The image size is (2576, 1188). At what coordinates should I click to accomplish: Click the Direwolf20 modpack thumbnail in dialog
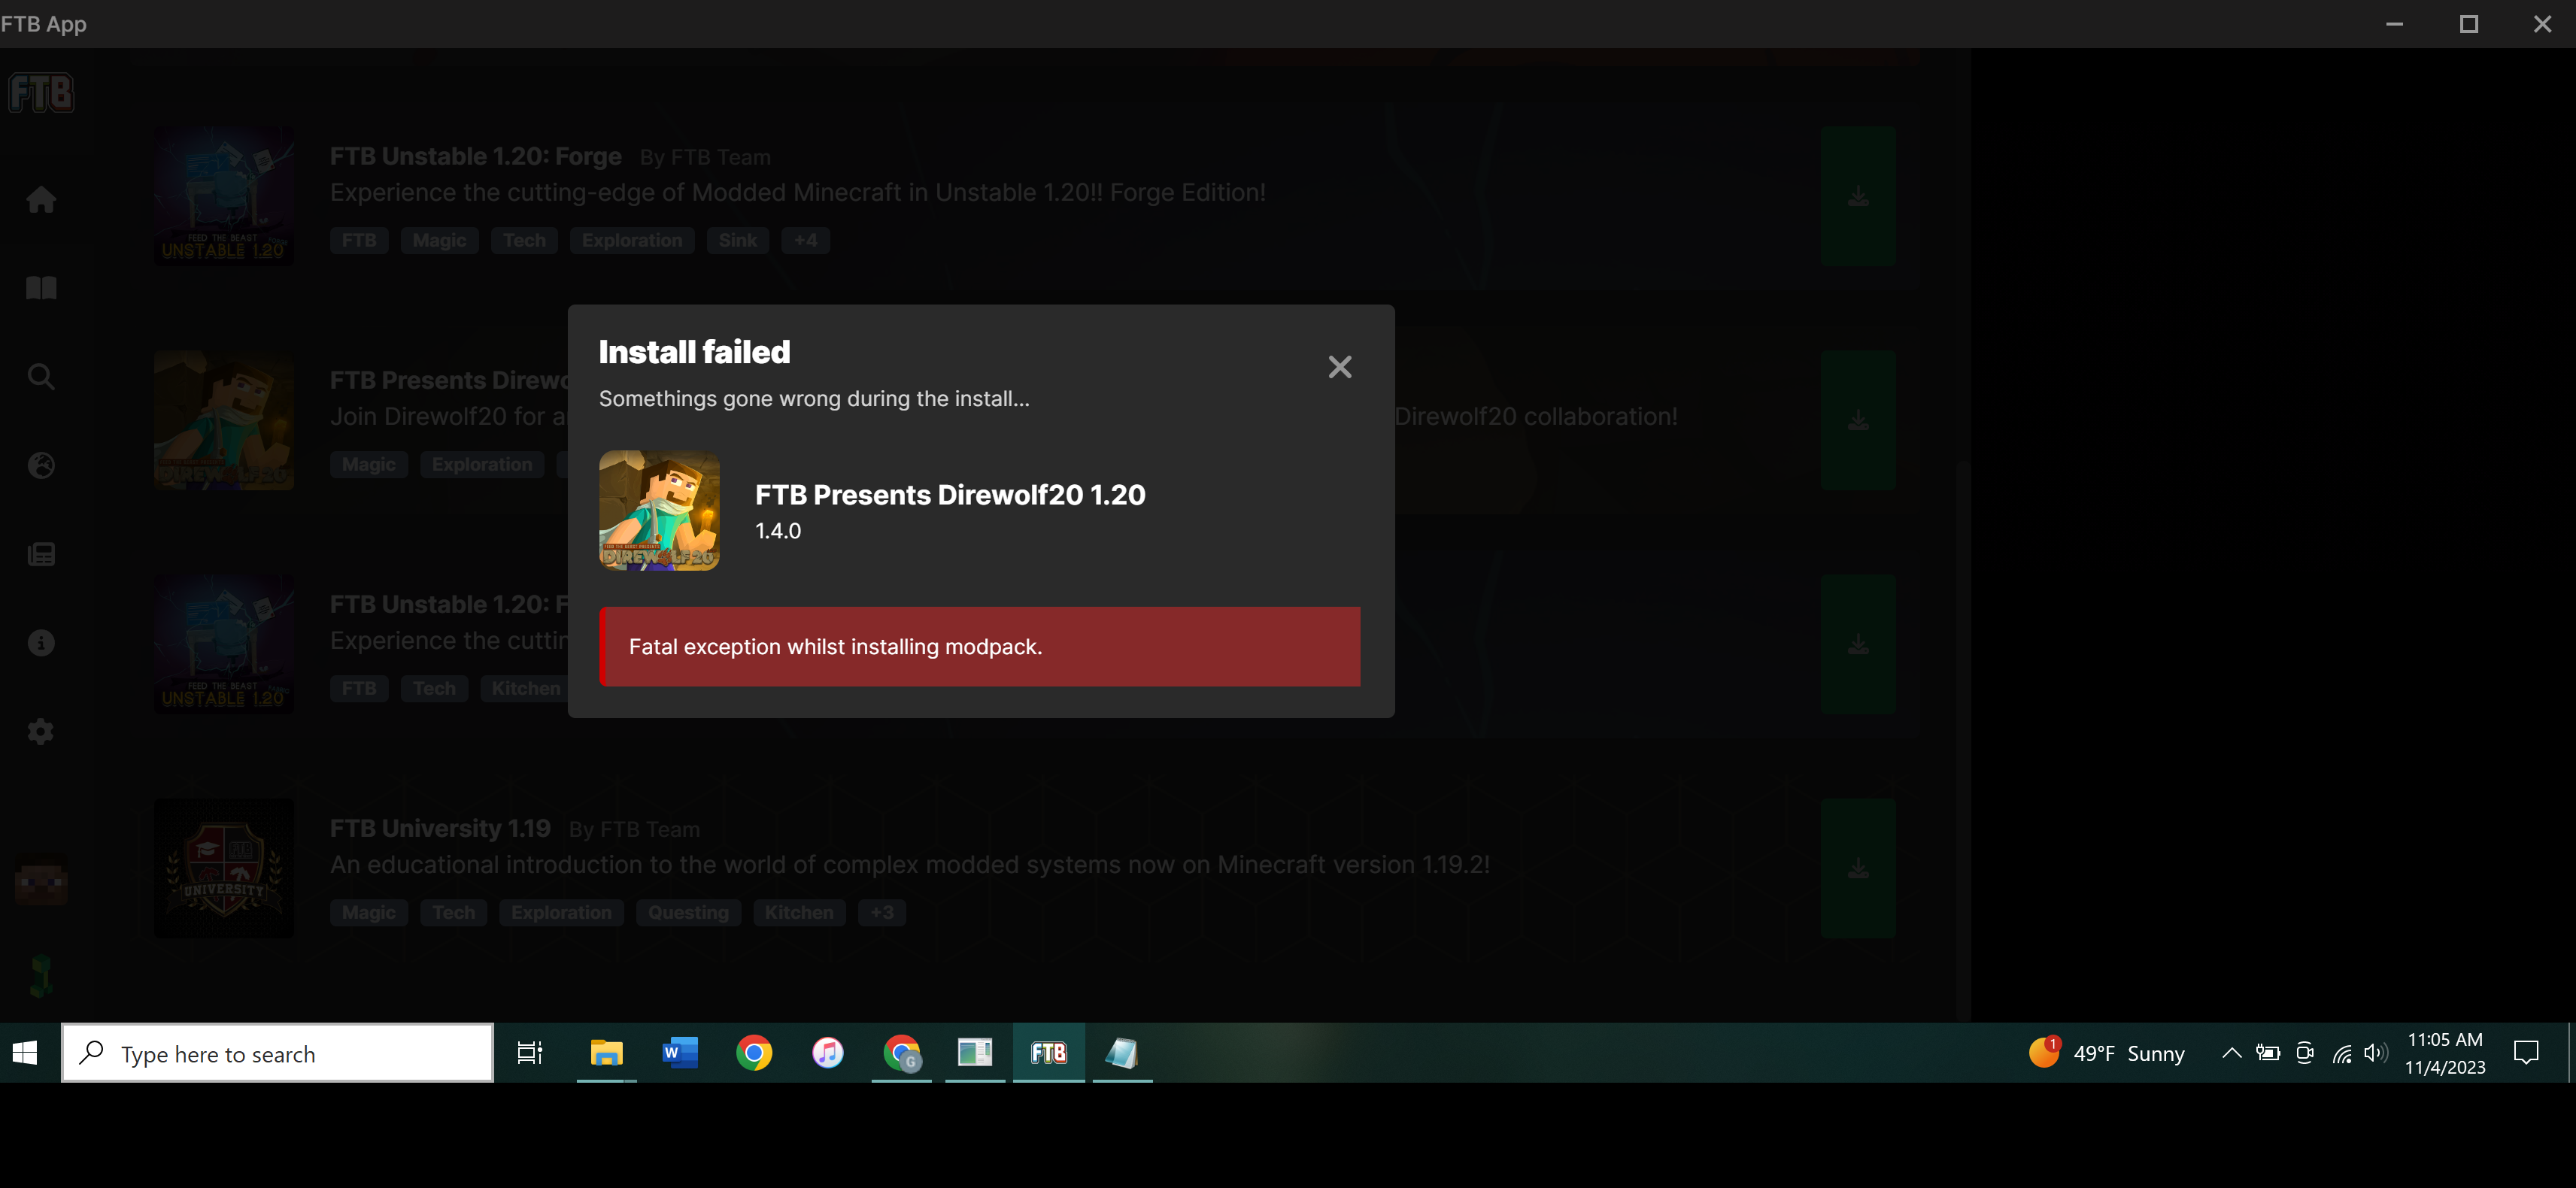(659, 511)
